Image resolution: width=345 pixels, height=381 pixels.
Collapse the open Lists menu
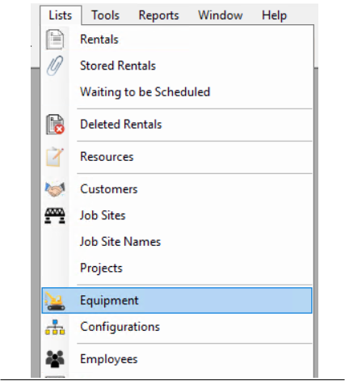tap(61, 15)
